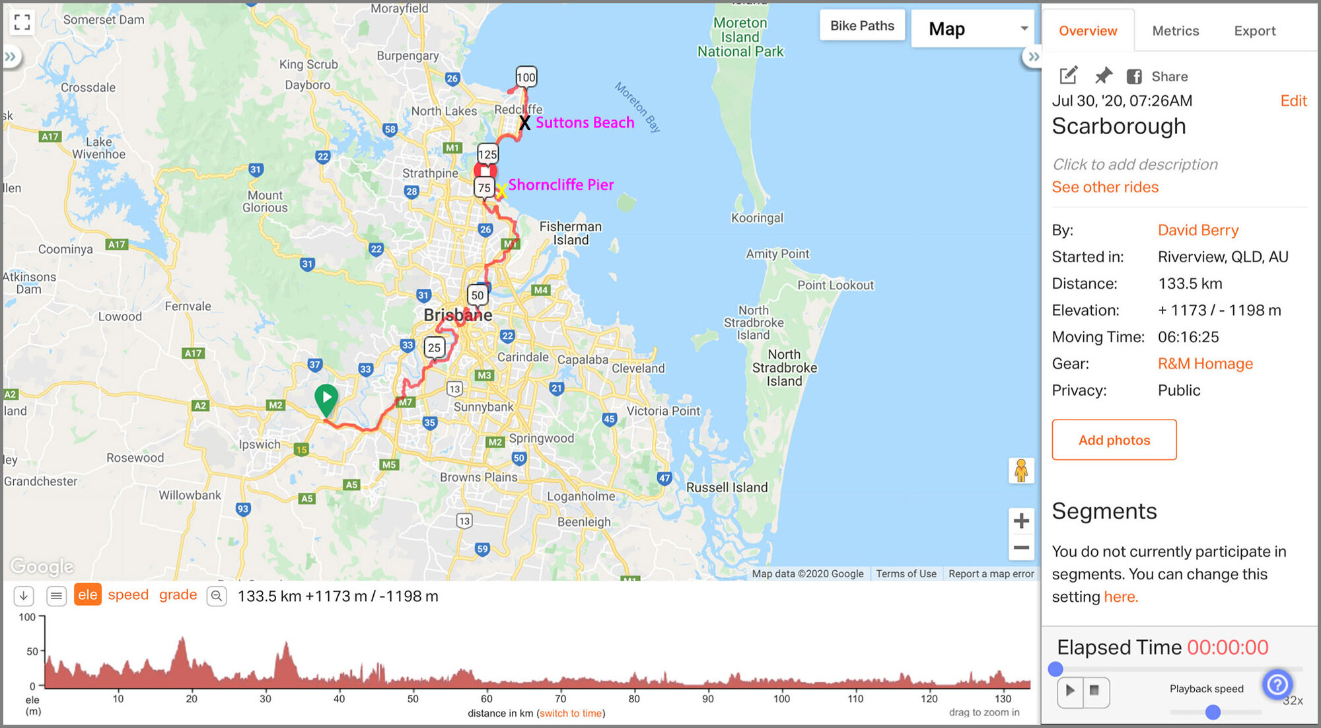Open David Berry's profile link
Viewport: 1321px width, 728px height.
coord(1197,230)
